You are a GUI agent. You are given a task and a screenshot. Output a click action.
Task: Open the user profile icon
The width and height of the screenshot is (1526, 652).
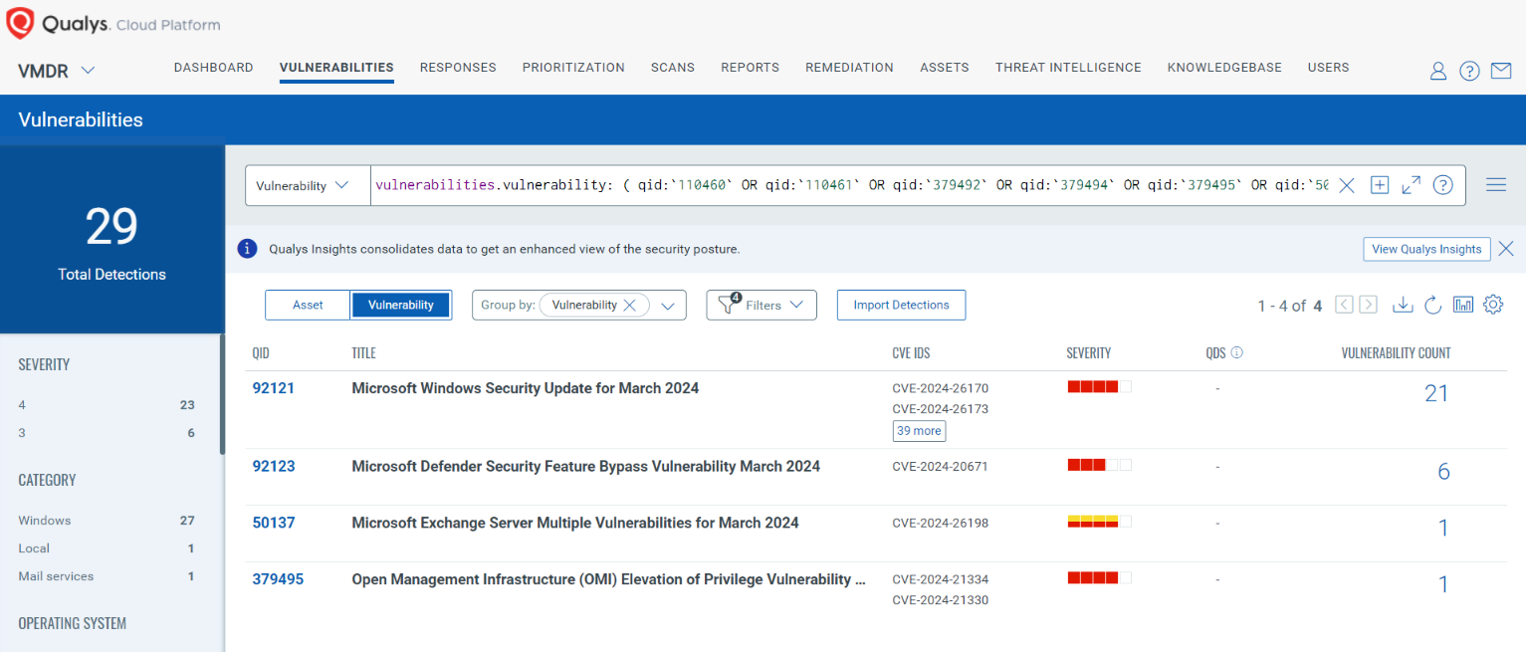coord(1437,71)
